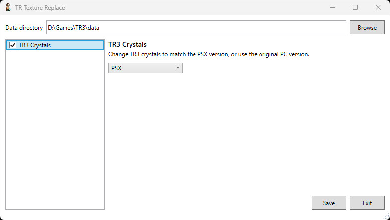Select the TR3 Crystals list entry label
Screen dimensions: 390x220
coord(34,45)
